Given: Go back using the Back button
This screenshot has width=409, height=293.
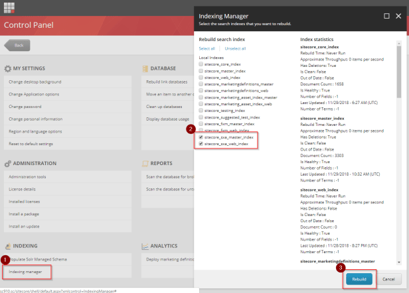Looking at the screenshot, I should coord(18,45).
